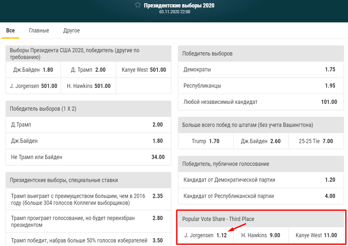Select J. Jorgensen at 1.12 for third place
Image resolution: width=348 pixels, height=246 pixels.
click(206, 235)
